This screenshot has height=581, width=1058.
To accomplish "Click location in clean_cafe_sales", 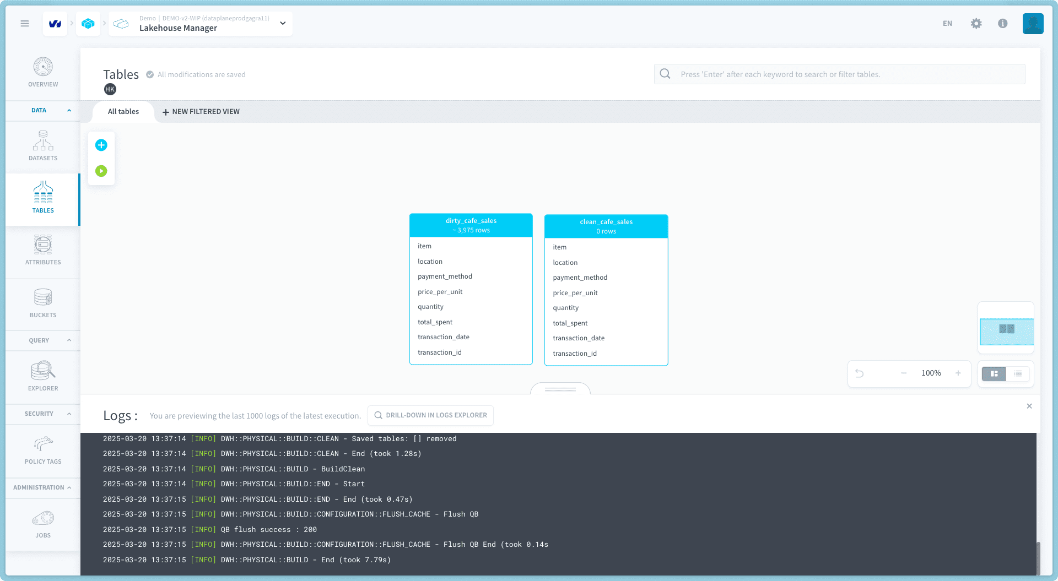I will pyautogui.click(x=565, y=263).
